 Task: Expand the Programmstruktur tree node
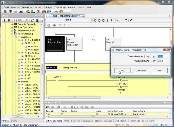point(12,31)
